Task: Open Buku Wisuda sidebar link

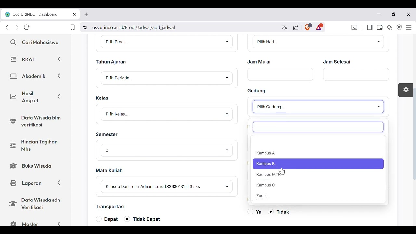Action: (36, 166)
